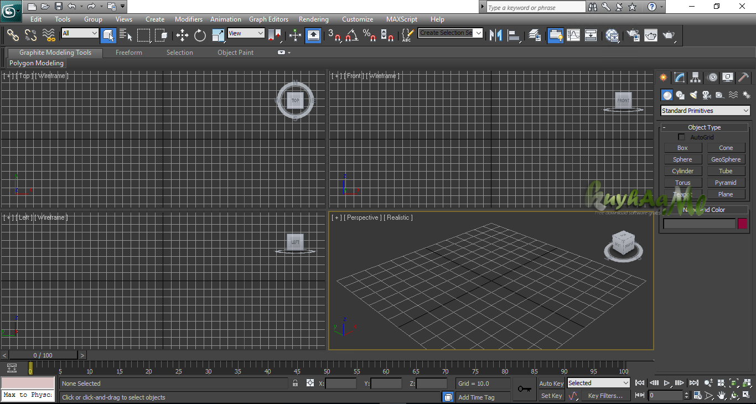This screenshot has height=404, width=756.
Task: Select the Cameras creation category
Action: 707,95
